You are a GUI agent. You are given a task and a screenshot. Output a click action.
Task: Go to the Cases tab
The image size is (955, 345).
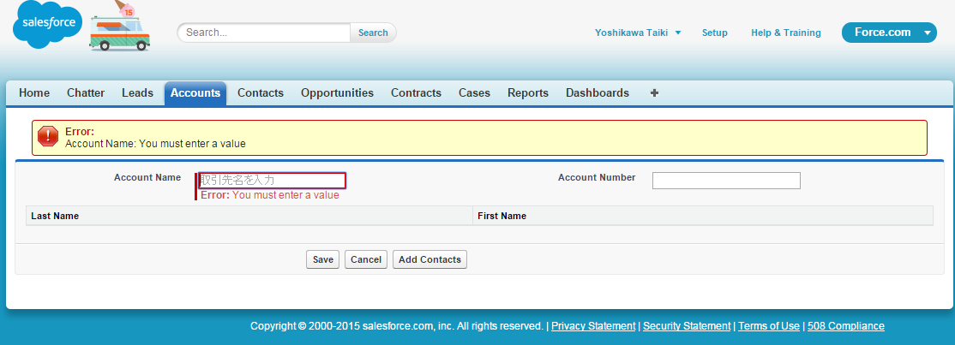pyautogui.click(x=474, y=93)
